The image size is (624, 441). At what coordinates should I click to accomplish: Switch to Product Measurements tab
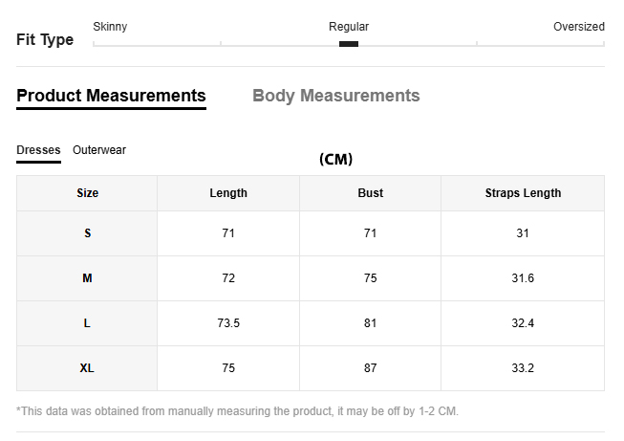pyautogui.click(x=111, y=96)
